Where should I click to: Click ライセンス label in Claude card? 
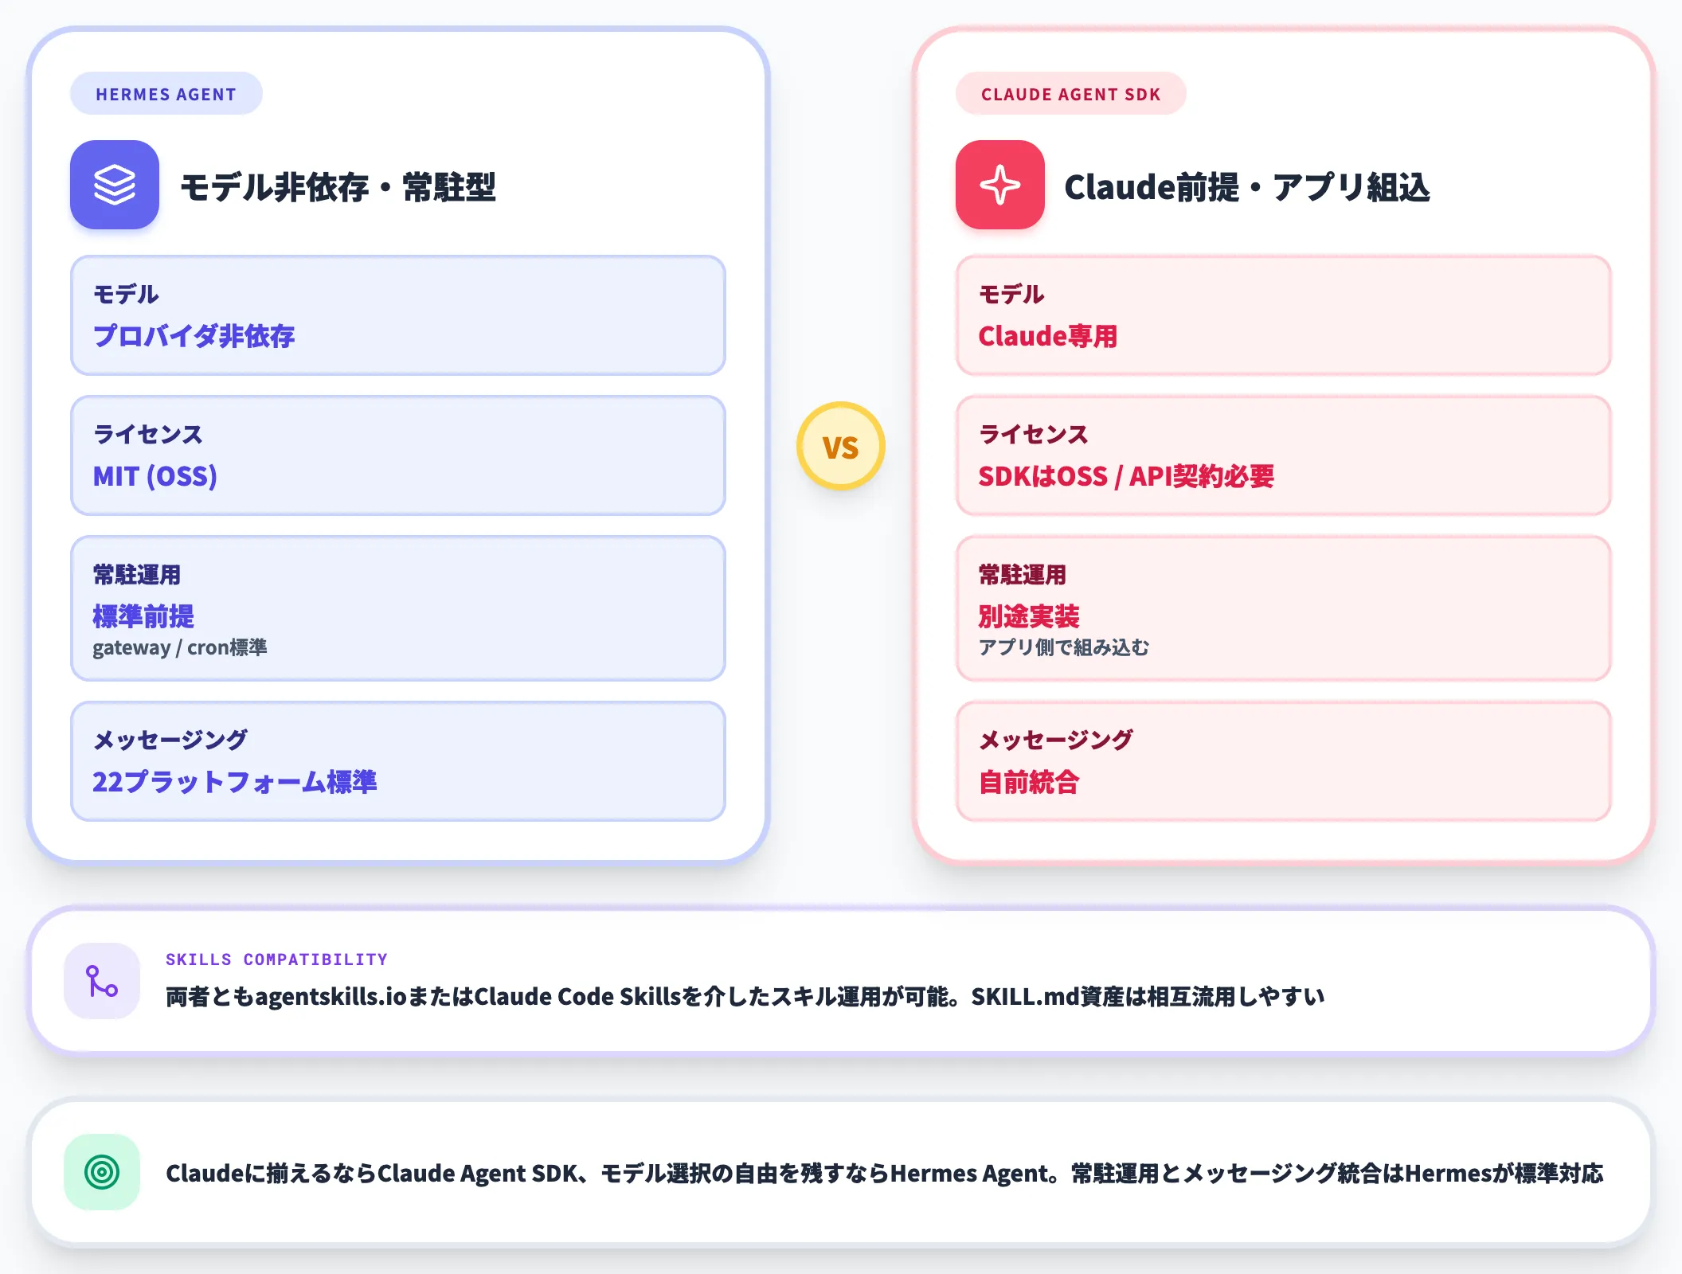click(1034, 434)
